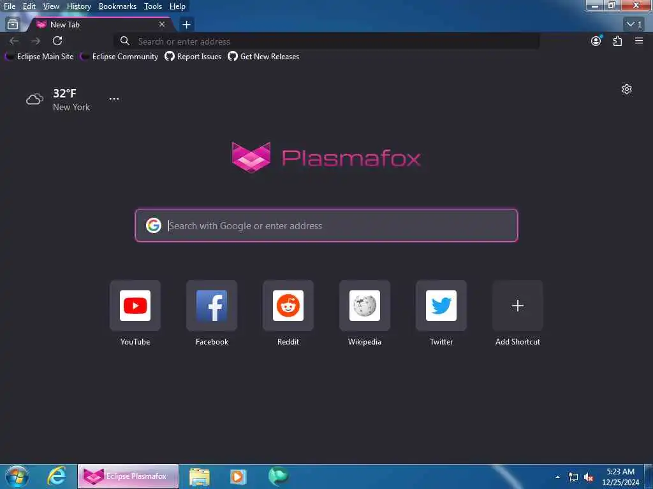653x489 pixels.
Task: Open the network status tray icon
Action: tap(573, 478)
